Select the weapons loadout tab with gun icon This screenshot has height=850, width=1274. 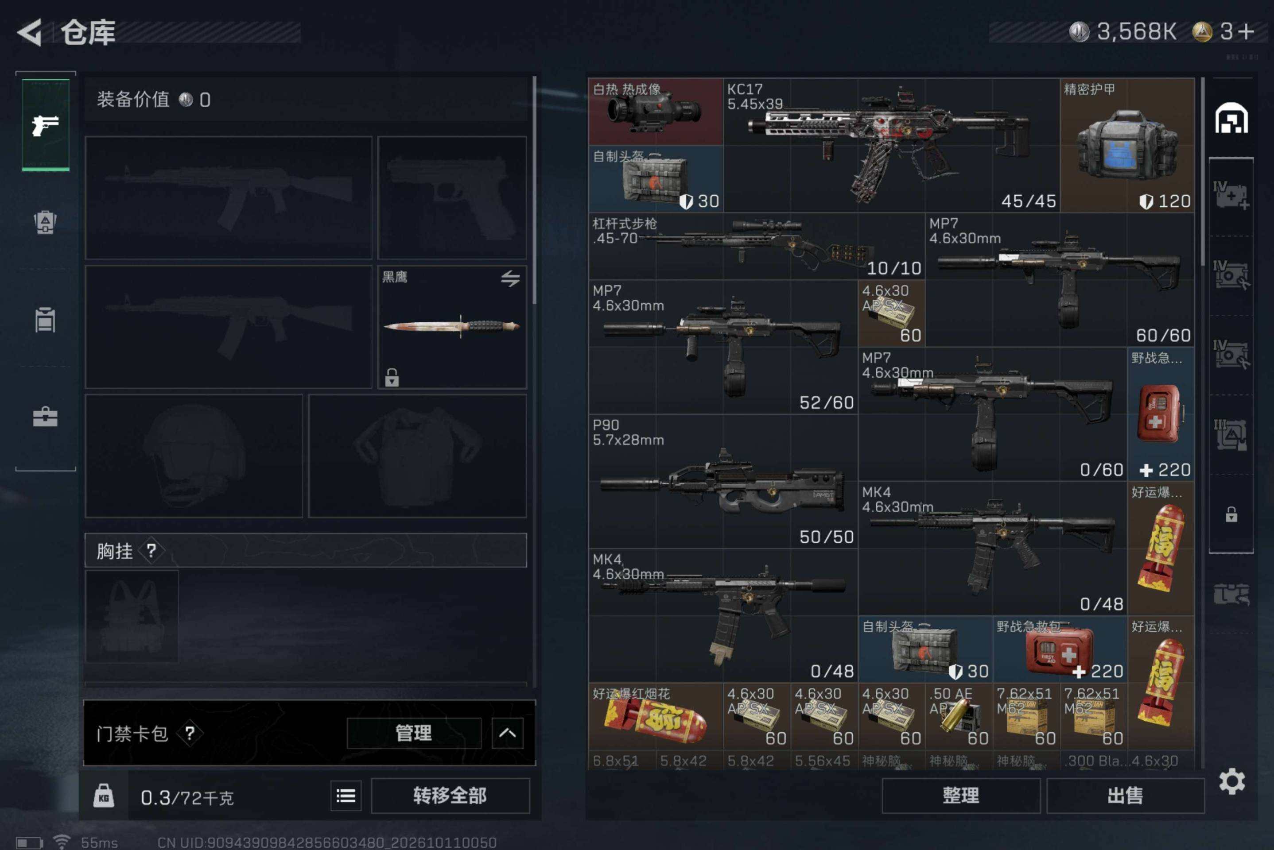[x=46, y=125]
